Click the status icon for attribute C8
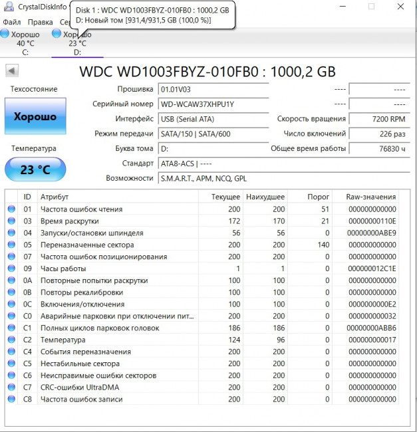Screen dimensions: 417x432 click(x=11, y=399)
